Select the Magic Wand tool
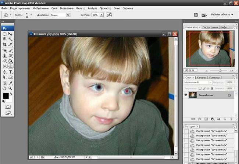239x164 pixels. (10, 39)
